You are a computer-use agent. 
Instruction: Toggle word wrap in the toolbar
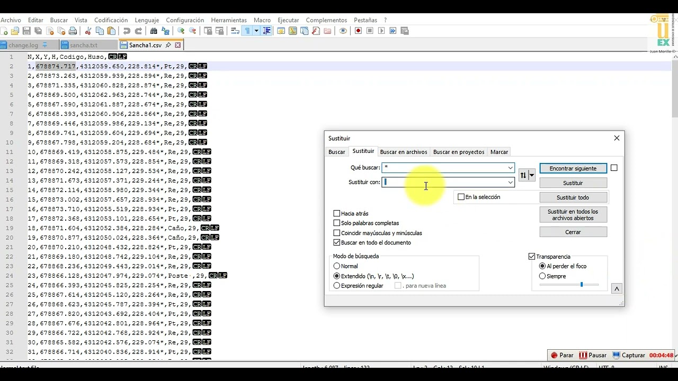(235, 31)
